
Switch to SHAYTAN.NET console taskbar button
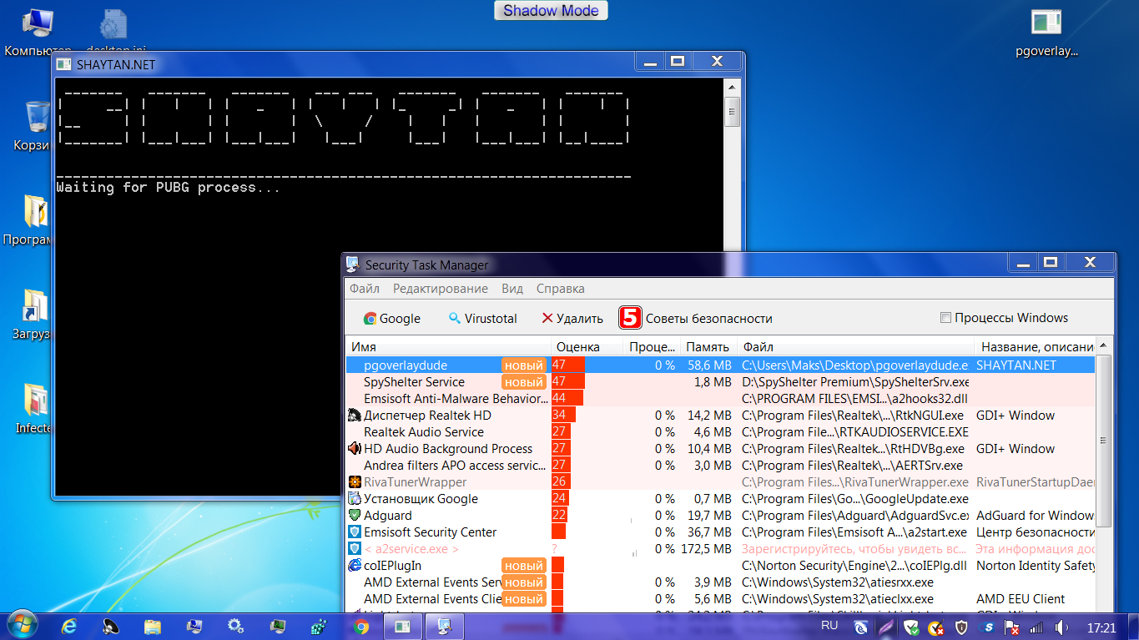pos(402,626)
